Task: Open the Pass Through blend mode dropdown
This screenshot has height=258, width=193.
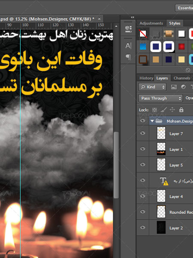Action: (x=160, y=98)
